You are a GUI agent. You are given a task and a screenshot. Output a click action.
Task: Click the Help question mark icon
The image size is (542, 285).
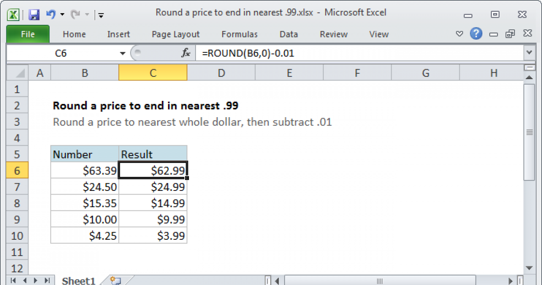(476, 33)
